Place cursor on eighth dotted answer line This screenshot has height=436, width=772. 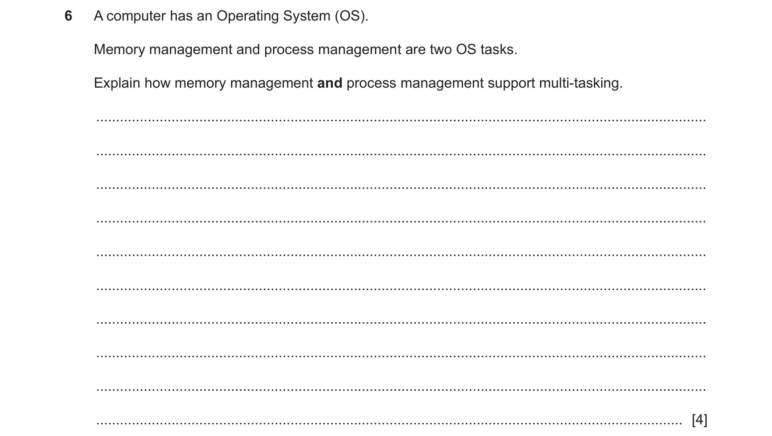tap(401, 355)
